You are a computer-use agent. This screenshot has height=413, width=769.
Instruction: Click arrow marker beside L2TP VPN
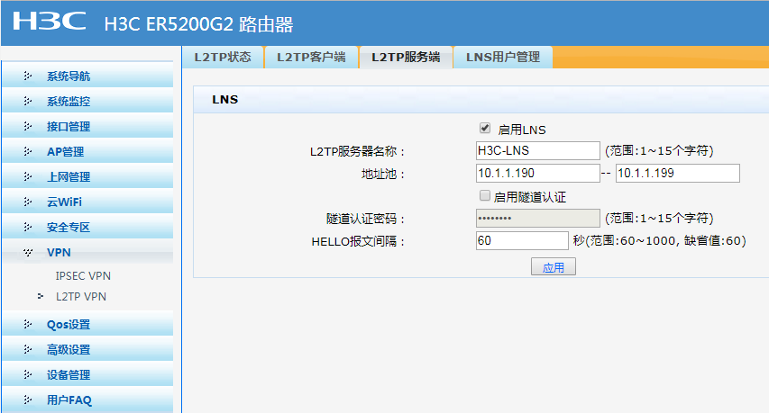tap(41, 296)
